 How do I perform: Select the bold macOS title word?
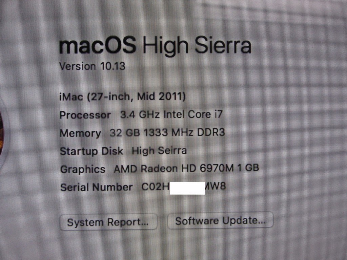98,45
